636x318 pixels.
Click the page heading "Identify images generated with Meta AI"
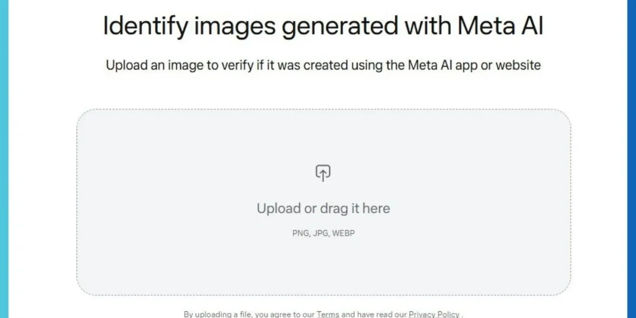click(x=323, y=26)
